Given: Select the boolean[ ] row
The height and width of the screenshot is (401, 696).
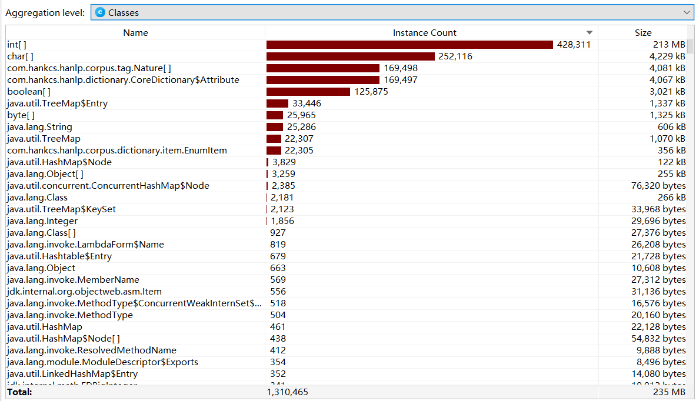Looking at the screenshot, I should 347,91.
